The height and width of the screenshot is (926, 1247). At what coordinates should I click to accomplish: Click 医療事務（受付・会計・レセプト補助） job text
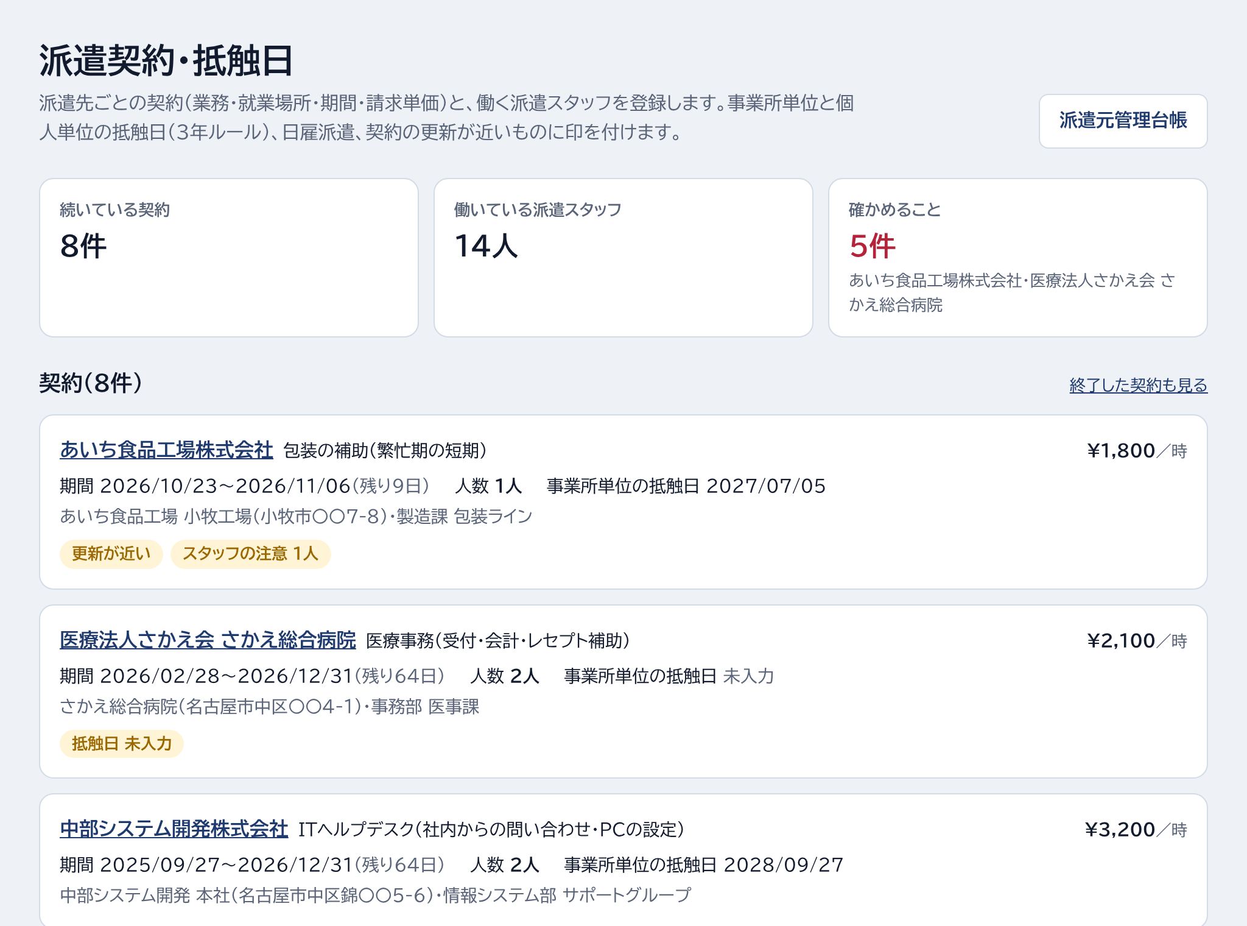pos(498,641)
